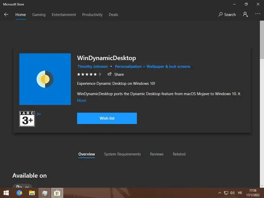The height and width of the screenshot is (198, 264).
Task: Show the Reviews tab
Action: click(157, 154)
